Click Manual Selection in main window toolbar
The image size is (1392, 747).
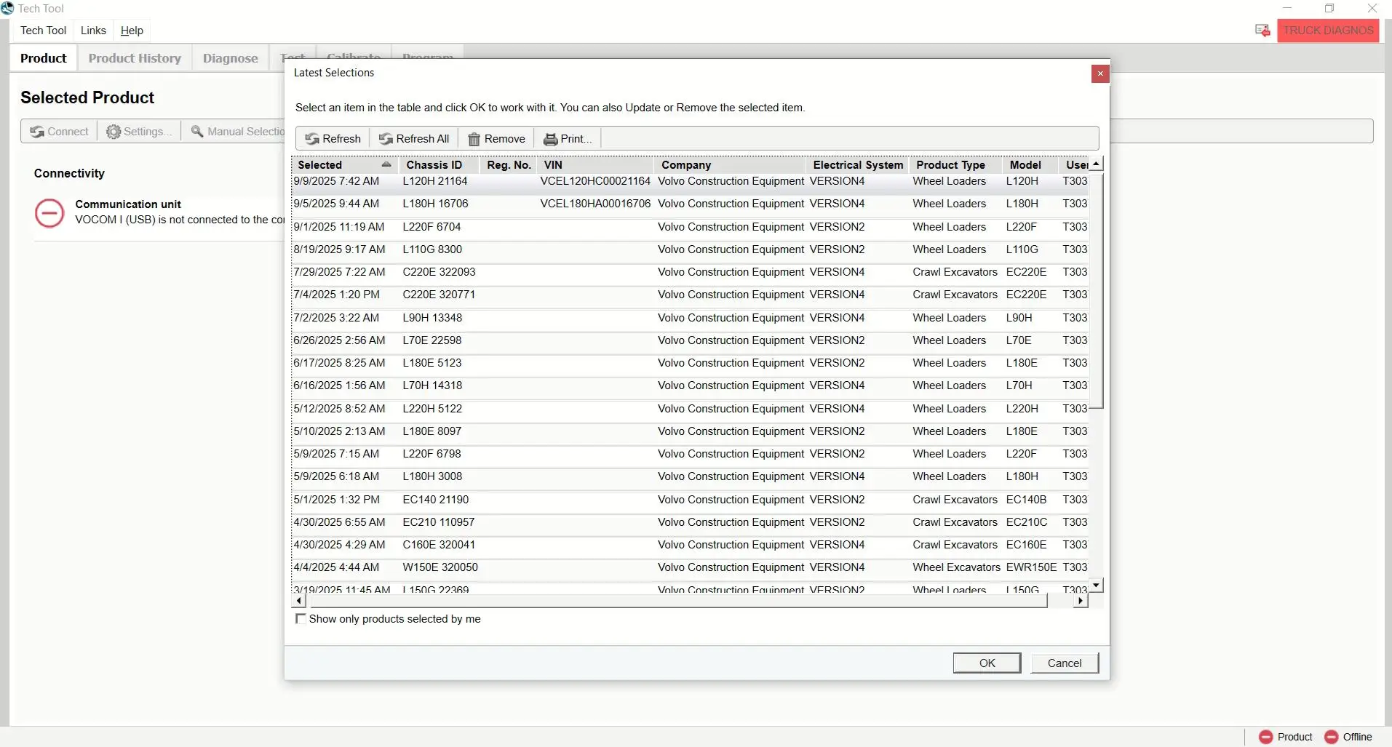tap(236, 132)
